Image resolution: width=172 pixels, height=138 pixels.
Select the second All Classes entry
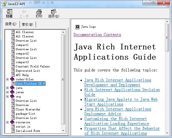pos(25,36)
